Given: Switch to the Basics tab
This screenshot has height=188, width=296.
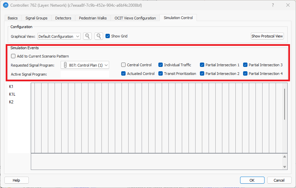Looking at the screenshot, I should [x=13, y=18].
